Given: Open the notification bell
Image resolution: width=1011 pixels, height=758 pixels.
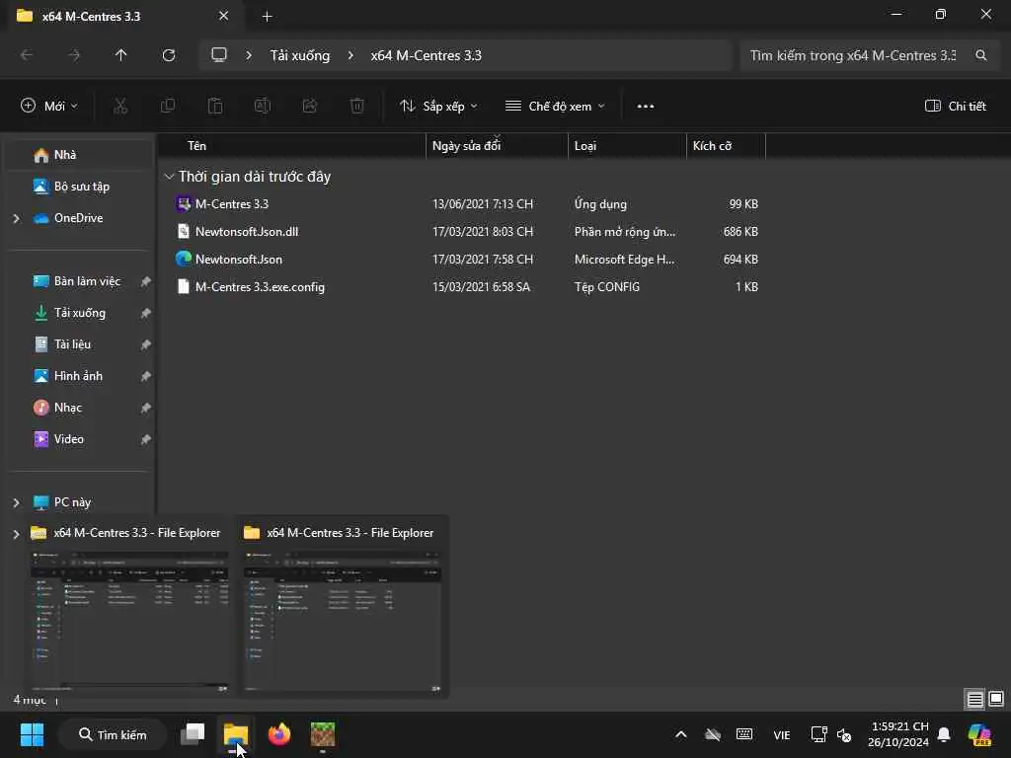Looking at the screenshot, I should coord(944,734).
